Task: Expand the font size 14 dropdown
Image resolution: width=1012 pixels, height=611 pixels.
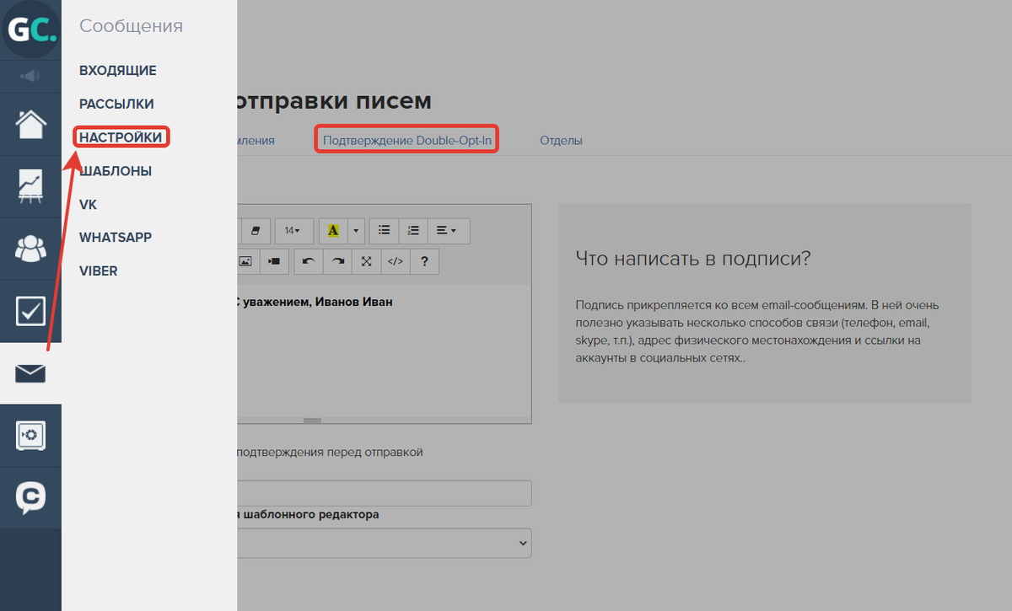Action: [293, 230]
